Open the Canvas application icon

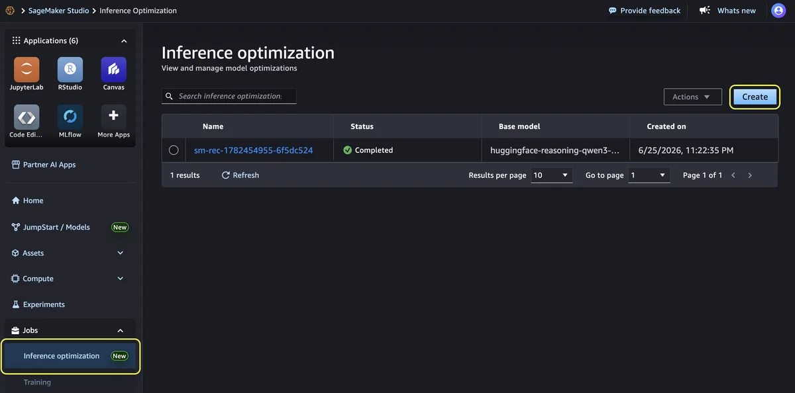coord(114,69)
